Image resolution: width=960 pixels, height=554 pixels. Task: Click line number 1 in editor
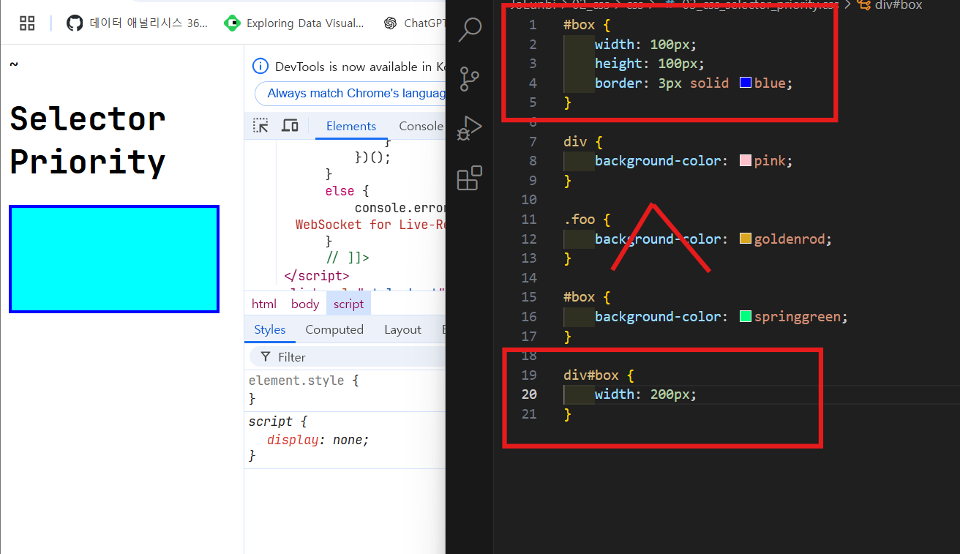[533, 25]
